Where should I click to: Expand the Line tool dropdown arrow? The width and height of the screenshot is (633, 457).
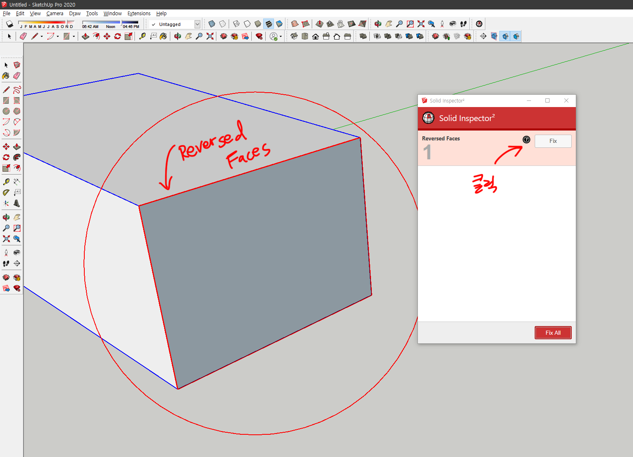point(42,36)
